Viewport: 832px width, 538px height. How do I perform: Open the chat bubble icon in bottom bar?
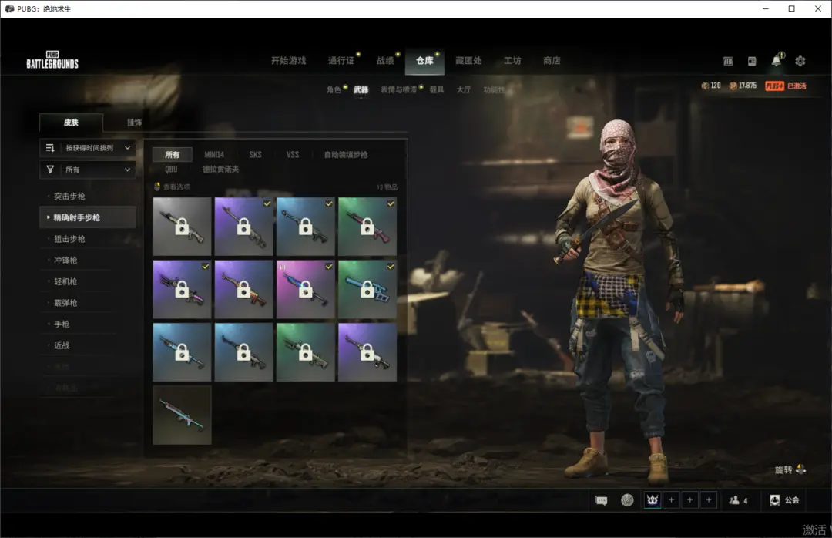tap(601, 500)
